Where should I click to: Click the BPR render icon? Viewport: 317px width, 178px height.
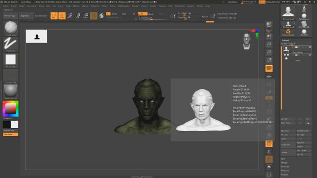(x=269, y=25)
